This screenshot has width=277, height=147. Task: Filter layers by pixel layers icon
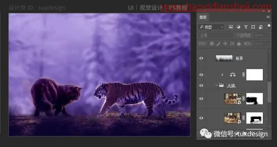pyautogui.click(x=231, y=27)
